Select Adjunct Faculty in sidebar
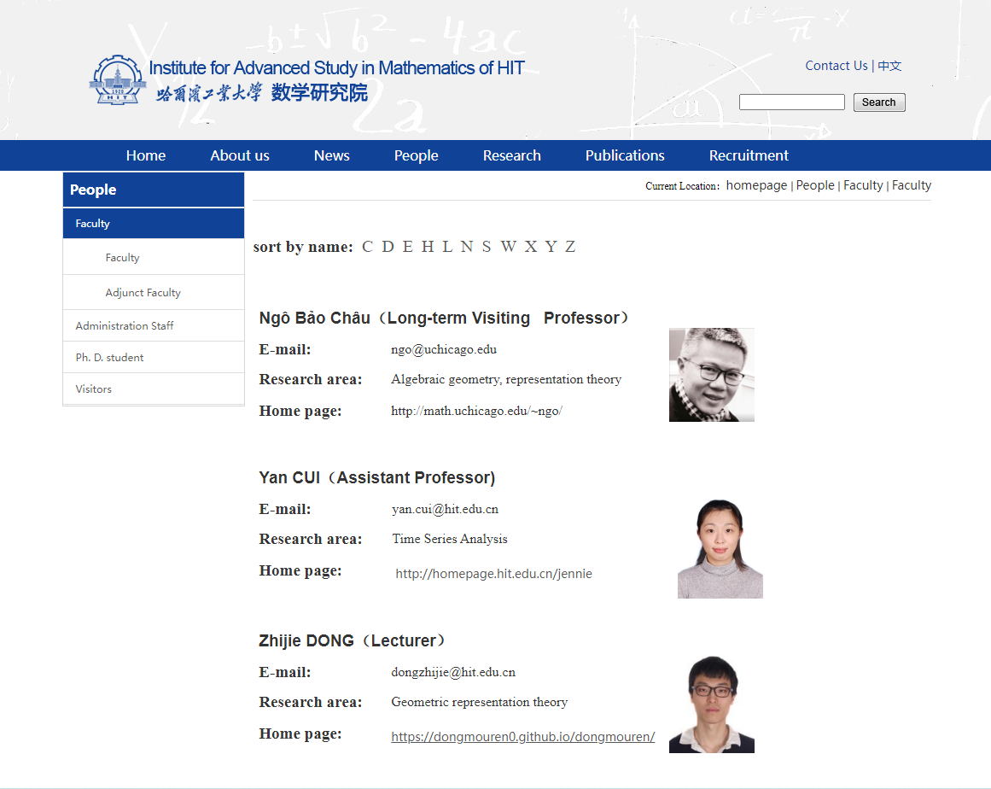Viewport: 991px width, 789px height. click(143, 293)
